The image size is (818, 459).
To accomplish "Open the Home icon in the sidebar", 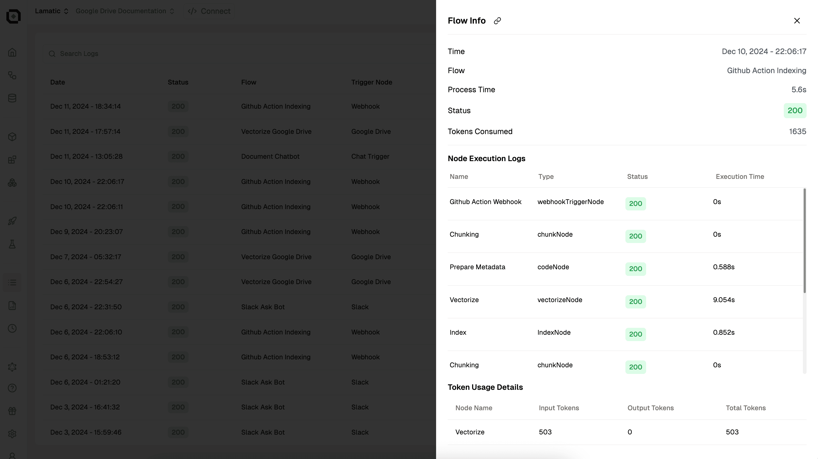I will coord(12,52).
